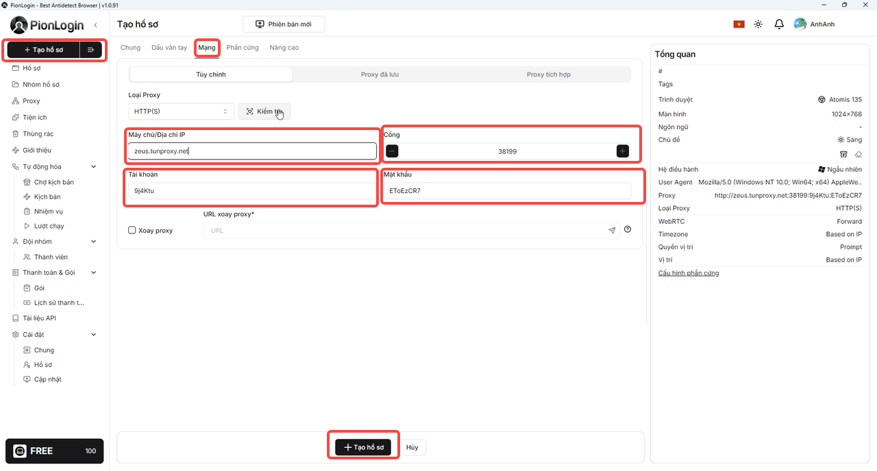Click the notification bell icon

coord(779,24)
